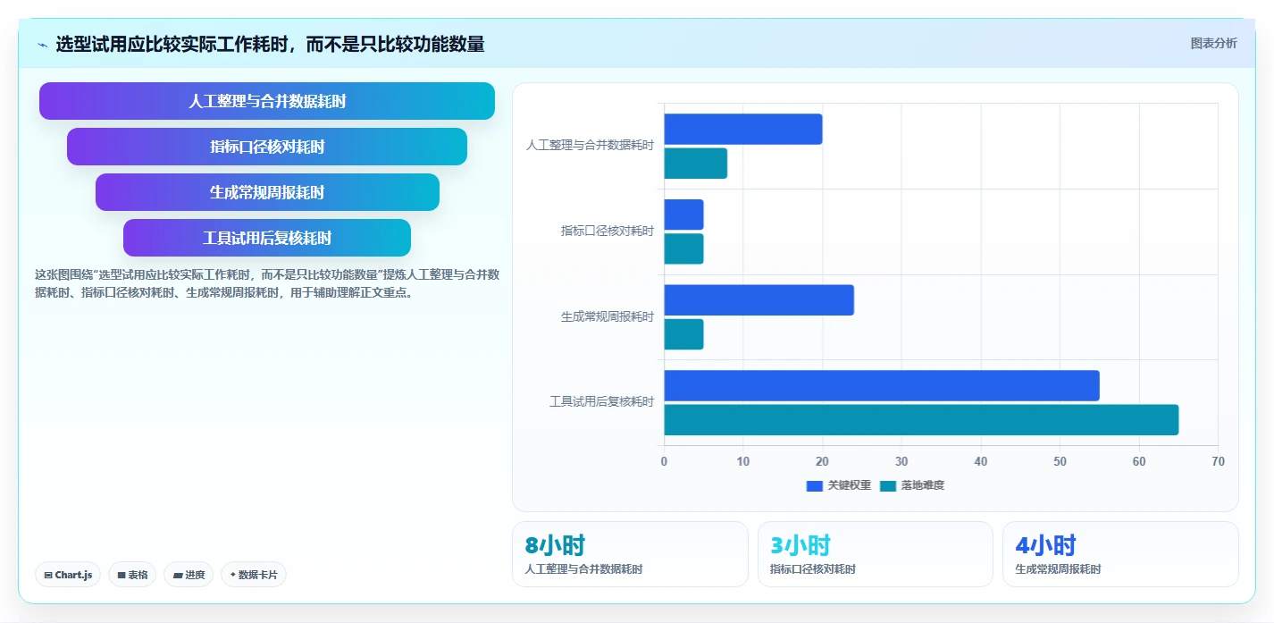This screenshot has width=1274, height=623.
Task: Open the 8小时 stat card
Action: pos(630,554)
